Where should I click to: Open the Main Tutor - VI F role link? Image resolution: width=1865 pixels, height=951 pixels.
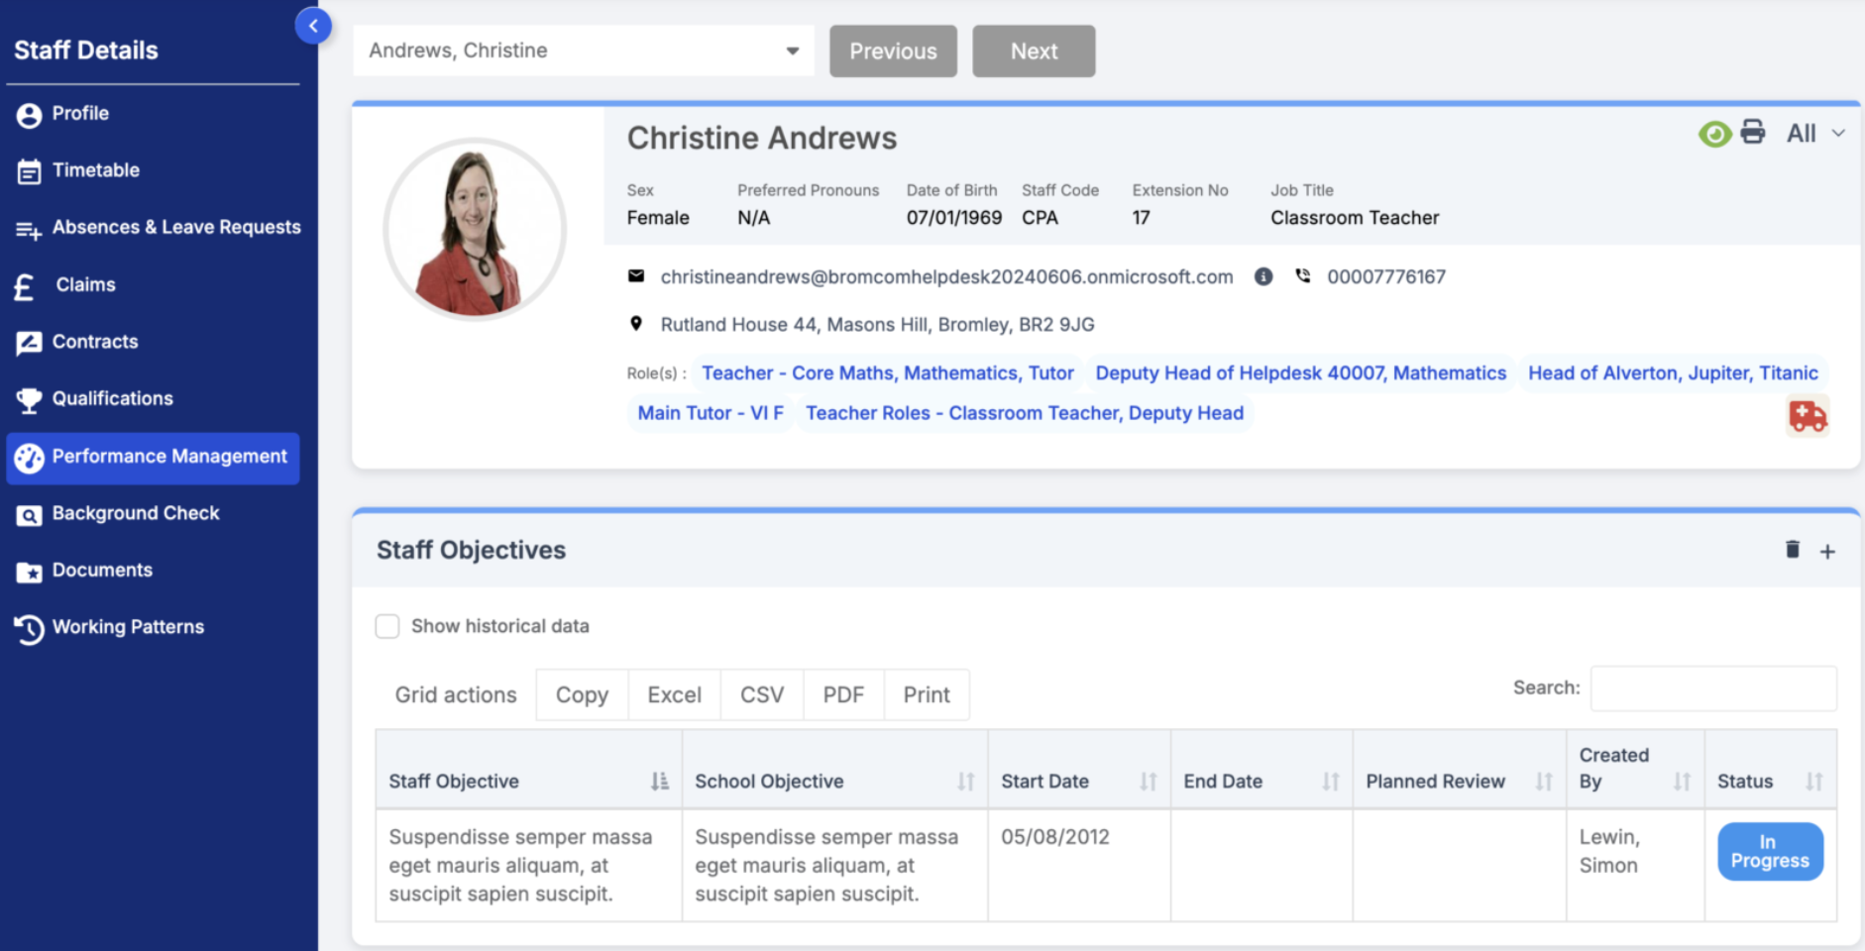(x=711, y=413)
